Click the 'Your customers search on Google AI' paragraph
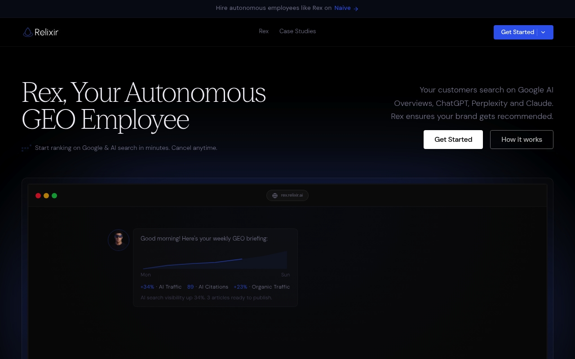Viewport: 575px width, 359px height. coord(472,103)
